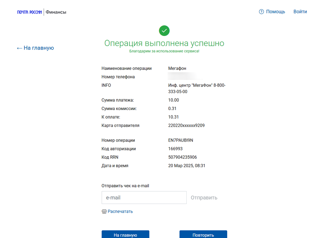Click the Отправить чек на e-mail label
This screenshot has width=327, height=238.
point(125,186)
